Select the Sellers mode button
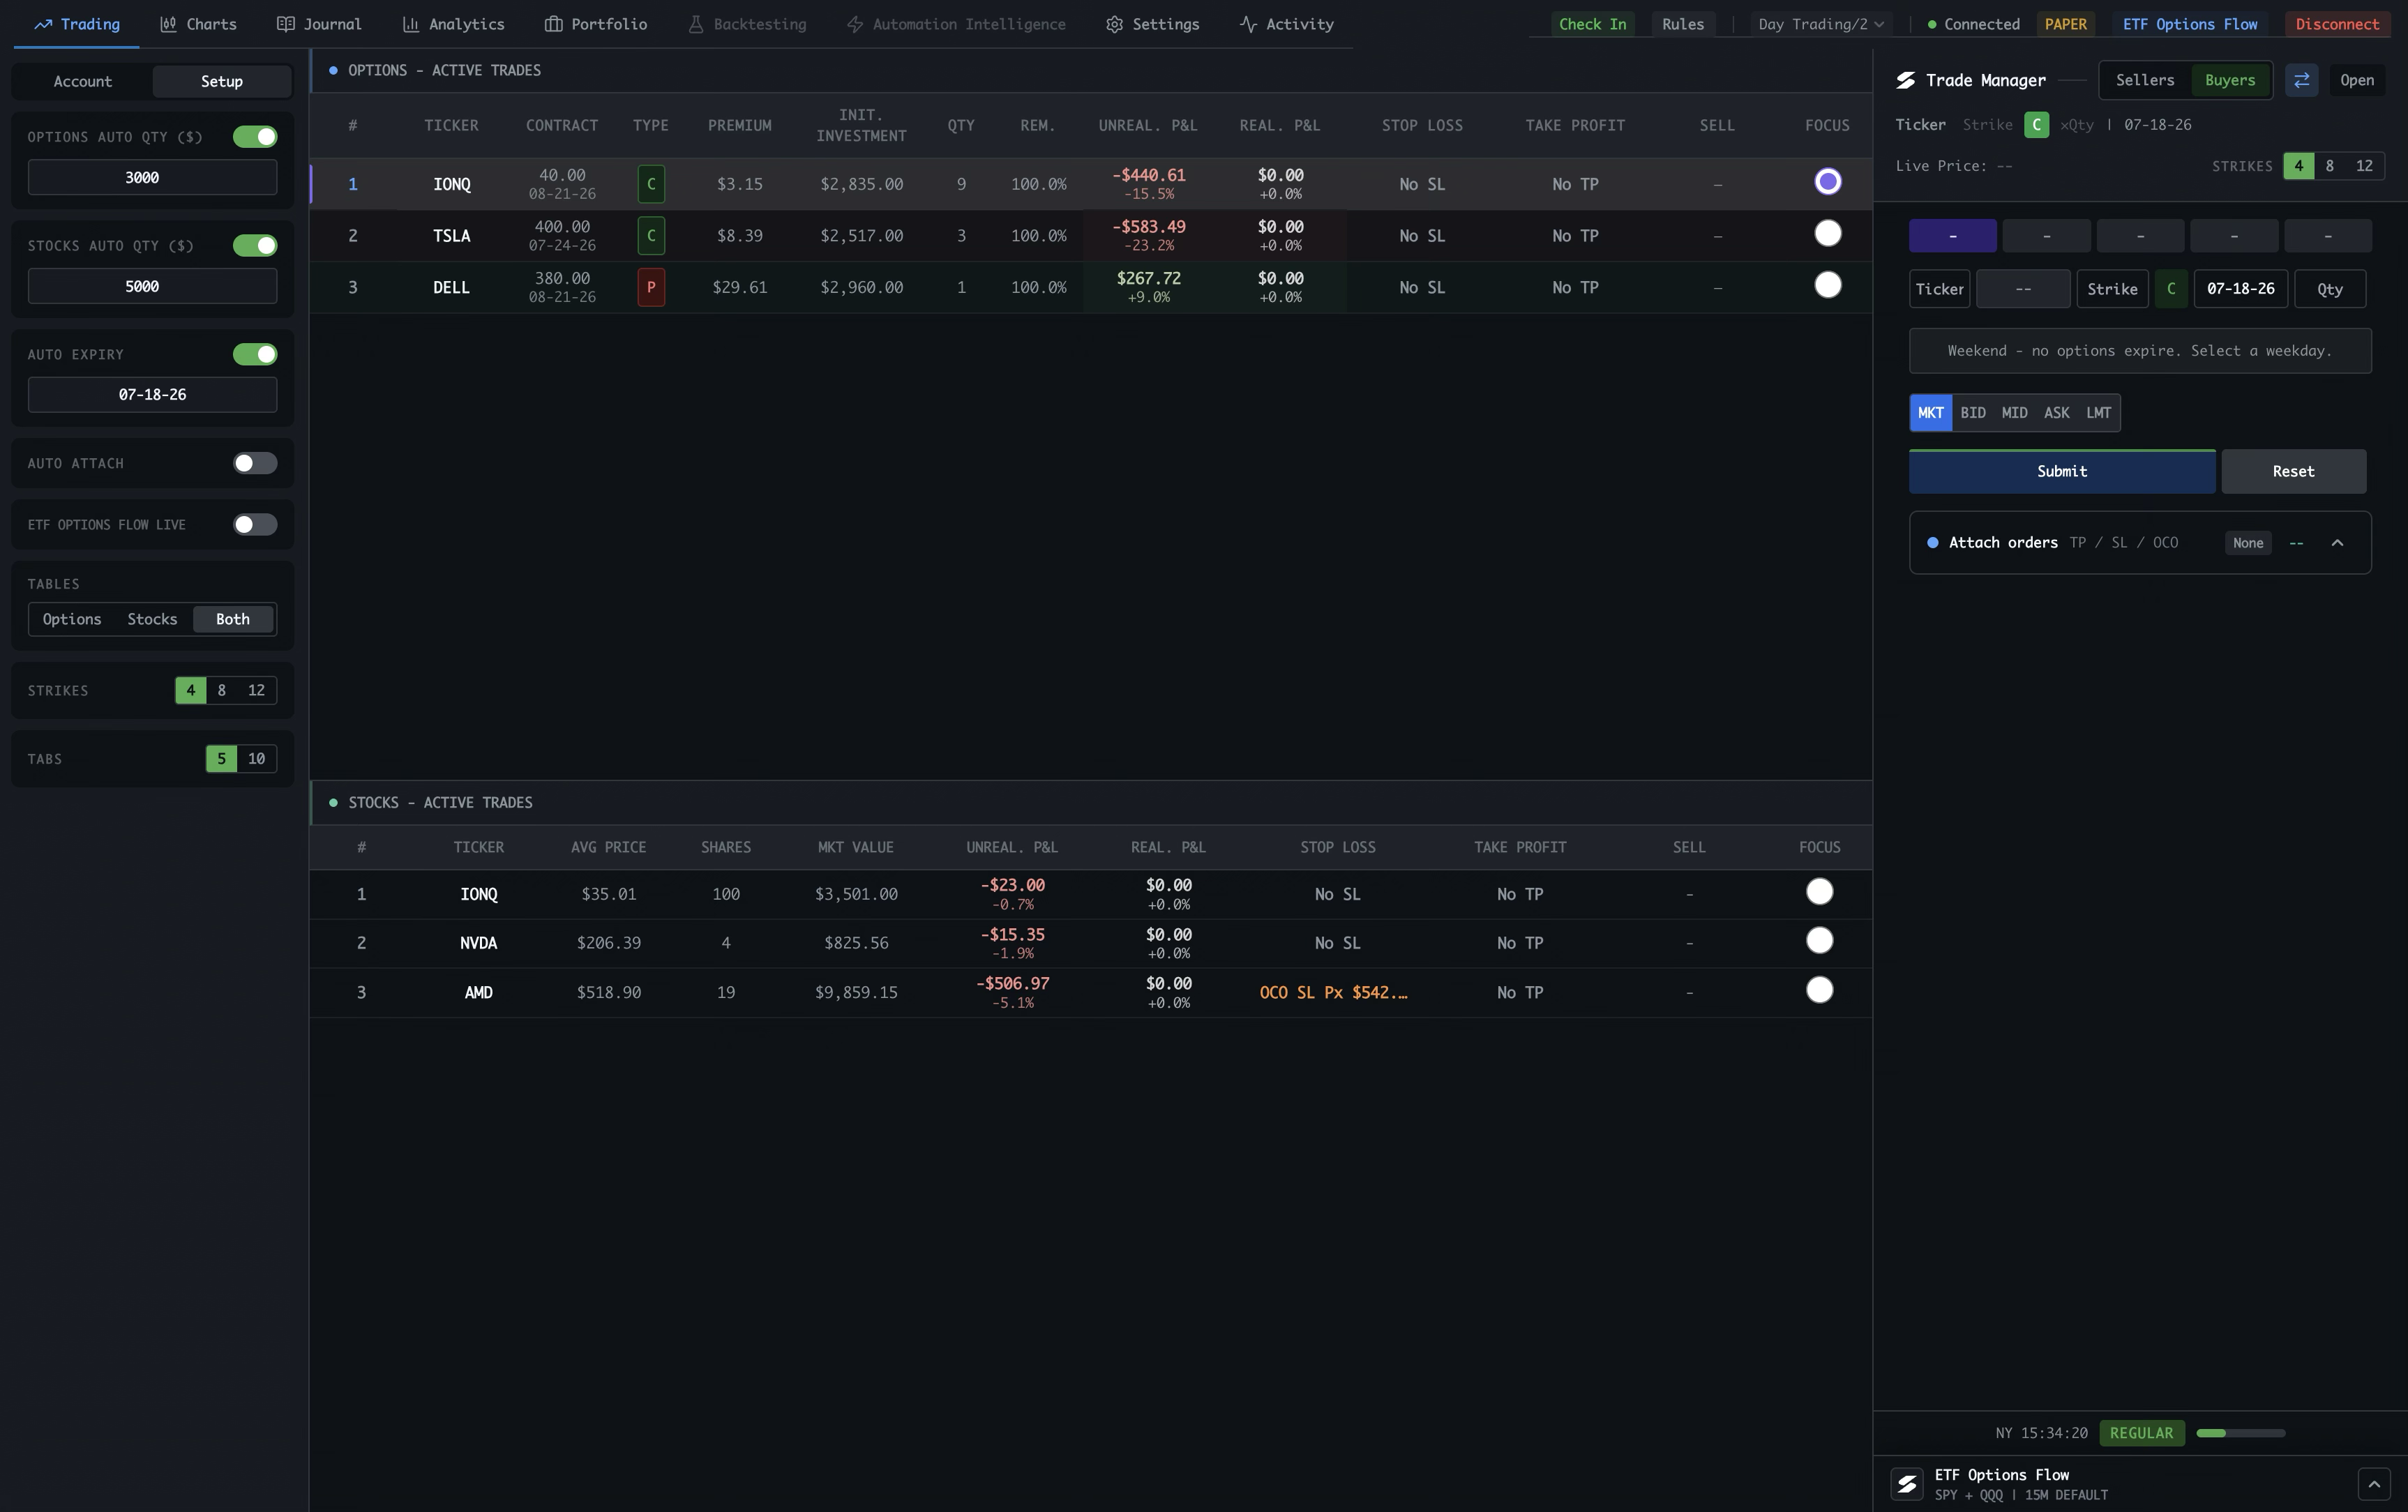 pyautogui.click(x=2144, y=80)
